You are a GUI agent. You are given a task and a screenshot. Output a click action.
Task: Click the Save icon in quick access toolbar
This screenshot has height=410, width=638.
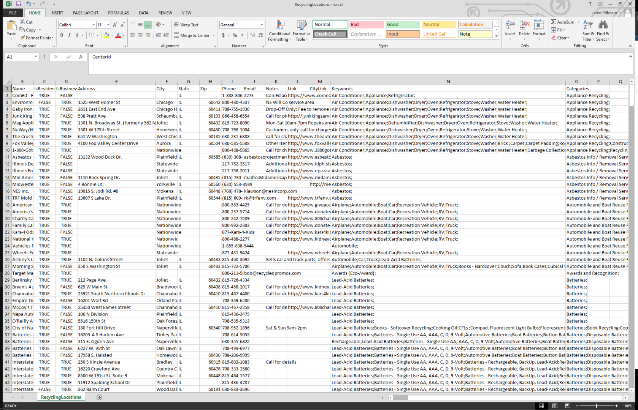pos(19,4)
